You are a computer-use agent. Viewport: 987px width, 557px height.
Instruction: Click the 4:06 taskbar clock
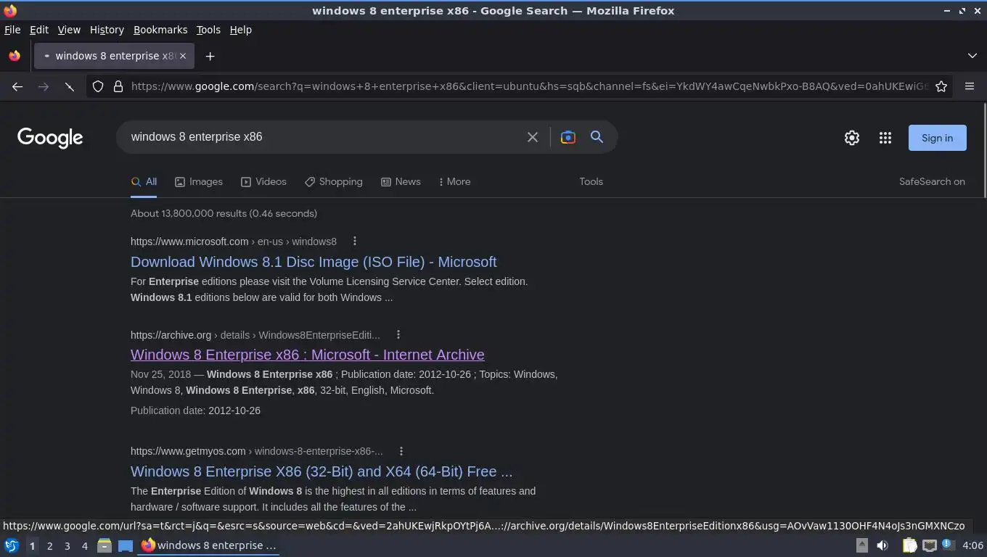pos(972,545)
